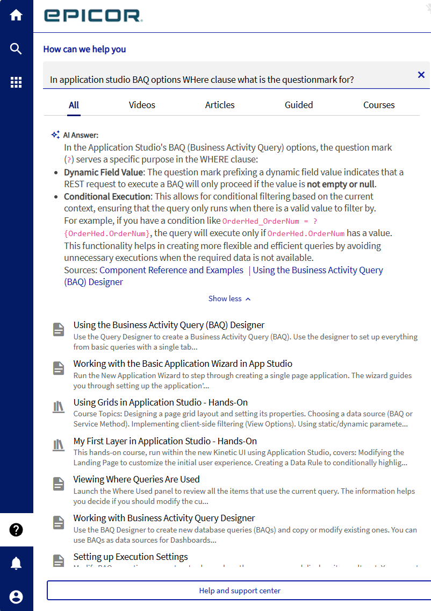Open Working with the Basic Application Wizard result
This screenshot has width=431, height=611.
pyautogui.click(x=183, y=364)
